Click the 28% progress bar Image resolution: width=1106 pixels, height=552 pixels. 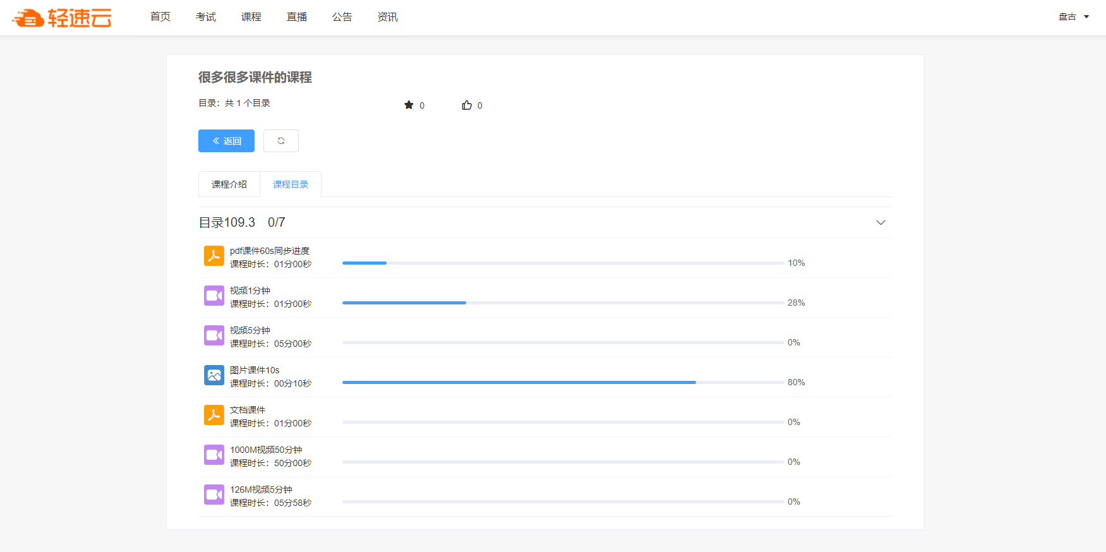pos(563,303)
